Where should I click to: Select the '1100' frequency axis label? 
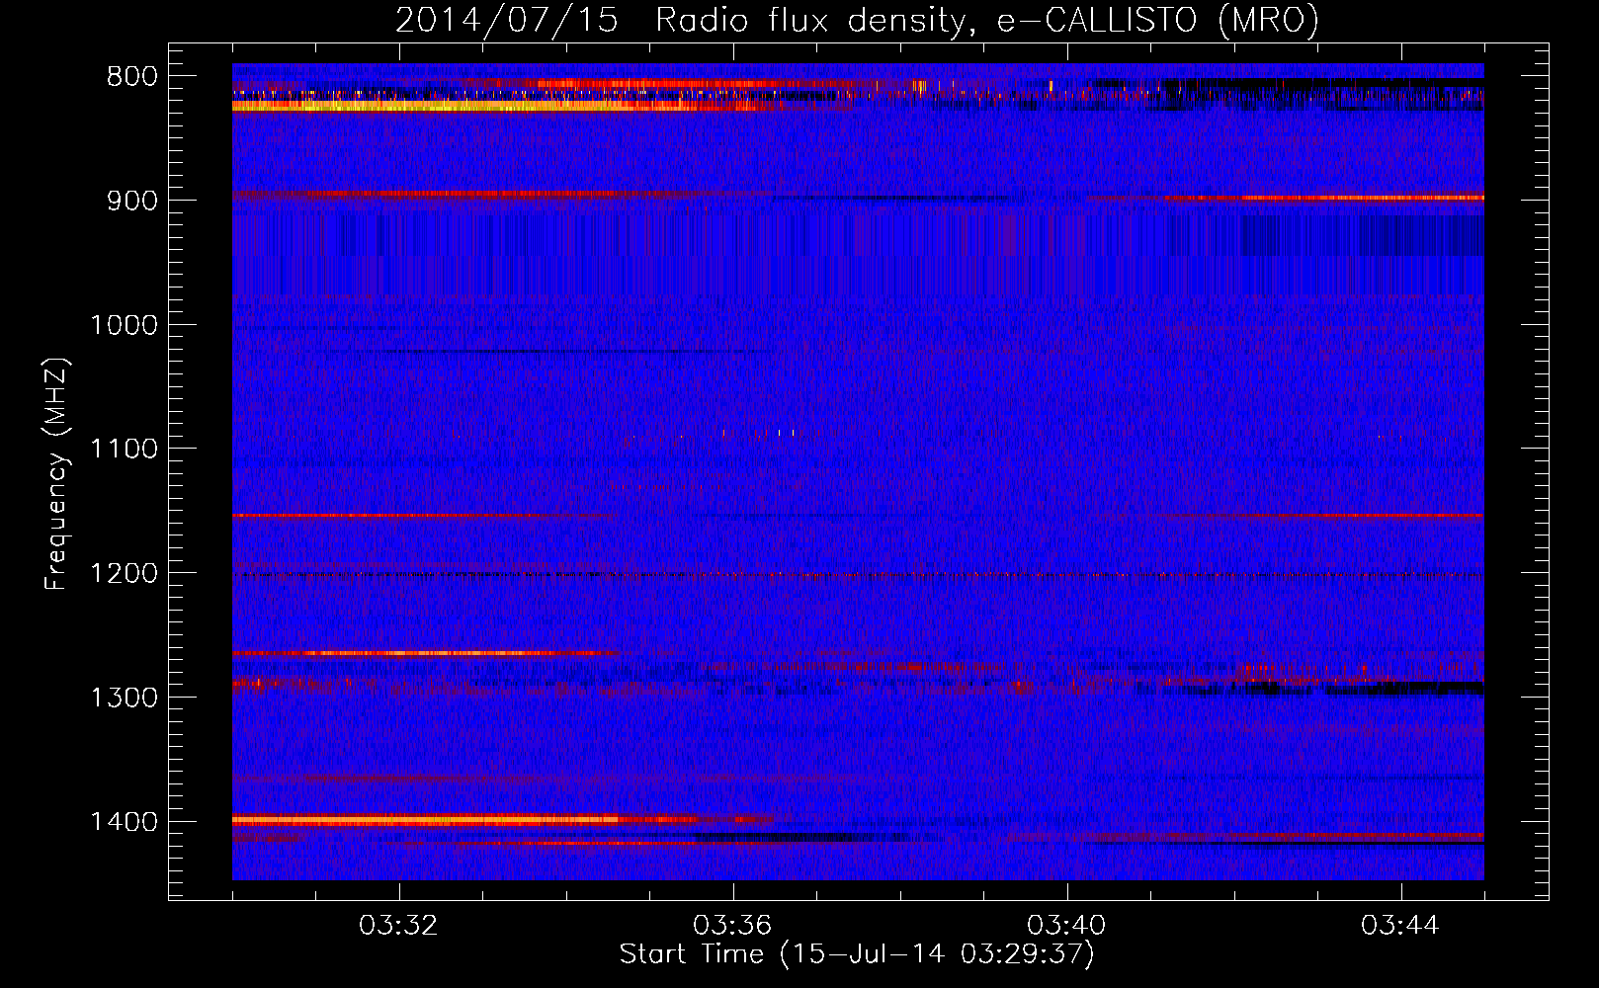coord(124,450)
